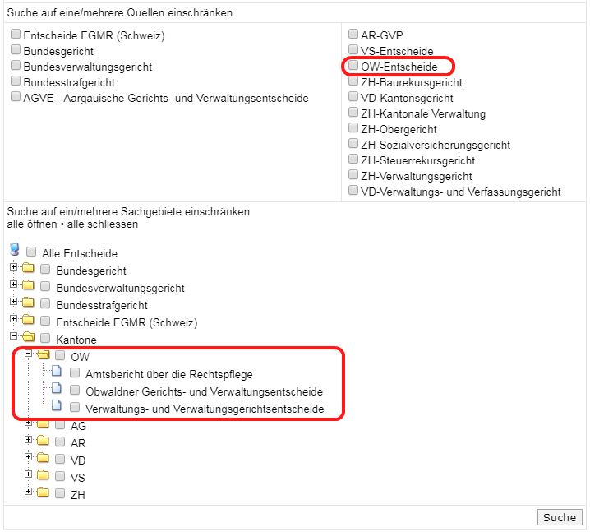Tick the AG canton tree checkbox
The width and height of the screenshot is (590, 532).
(x=60, y=424)
